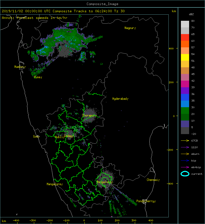Select the red swatch between 65 and 60
205x224 pixels.
tap(185, 37)
